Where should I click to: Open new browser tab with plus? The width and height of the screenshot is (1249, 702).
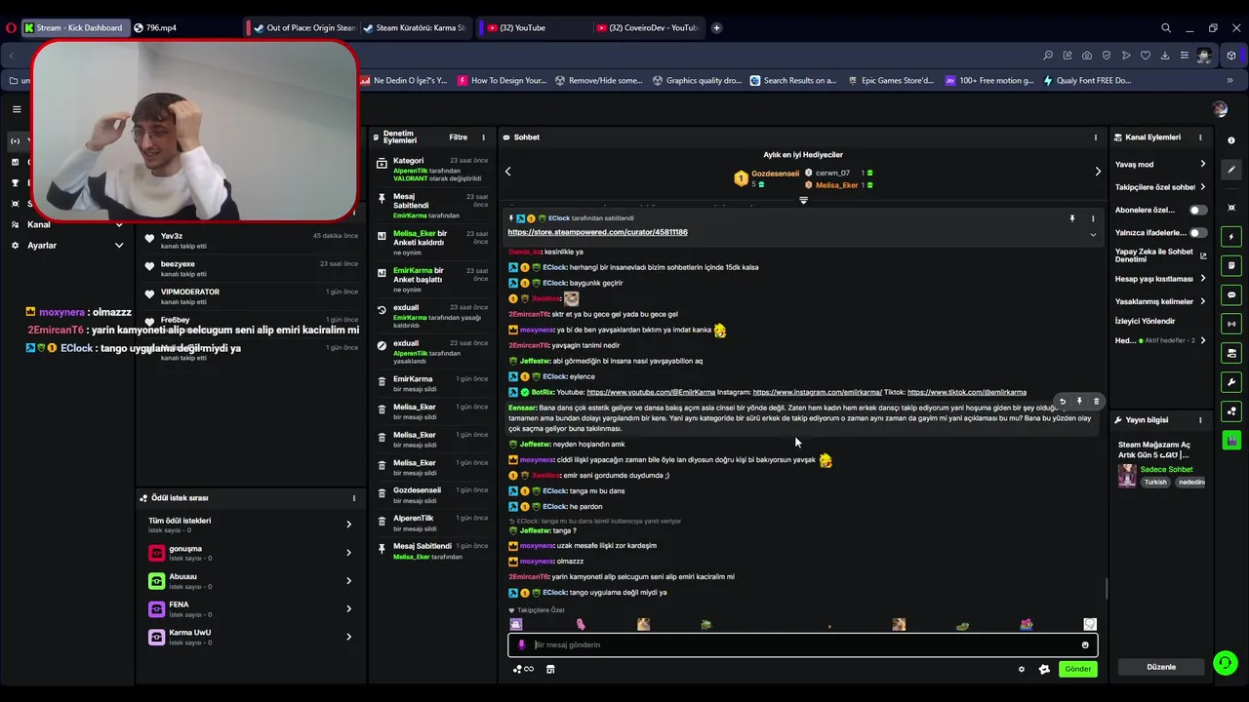[716, 28]
